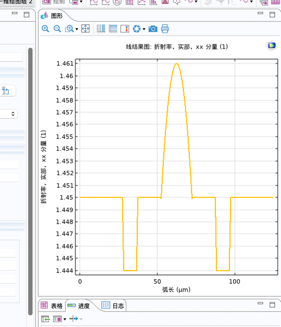
Task: Click the blue list-arrow button in the settings panel
Action: tap(6, 91)
